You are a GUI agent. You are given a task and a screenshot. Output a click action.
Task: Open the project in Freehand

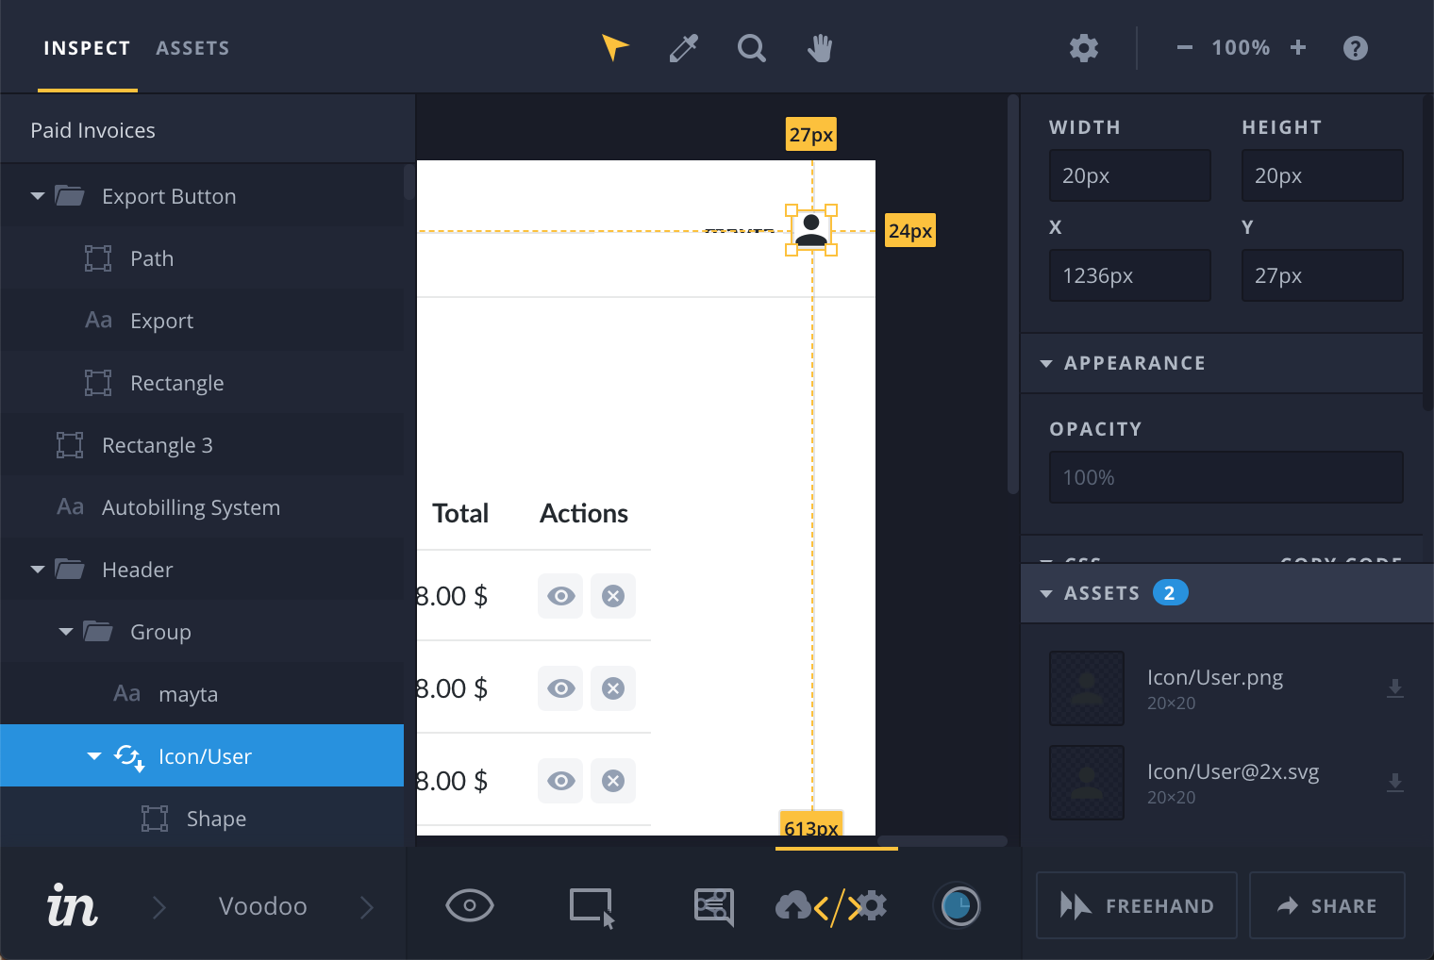pos(1136,905)
